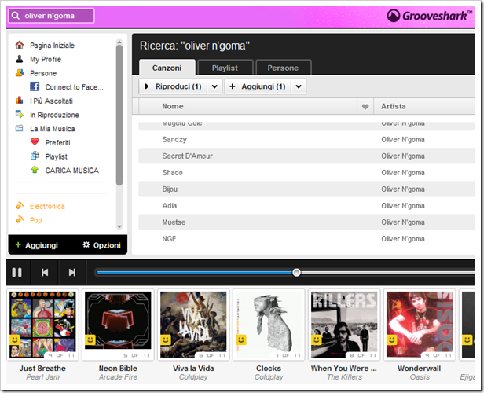
Task: Open Connect to Facebook link
Action: pos(74,87)
